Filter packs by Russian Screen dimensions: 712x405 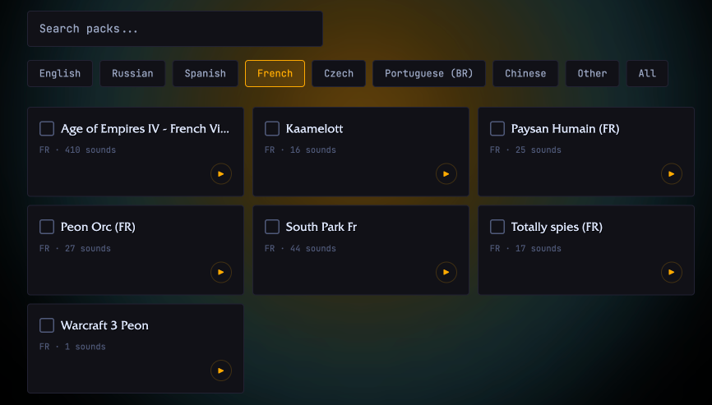pos(132,73)
